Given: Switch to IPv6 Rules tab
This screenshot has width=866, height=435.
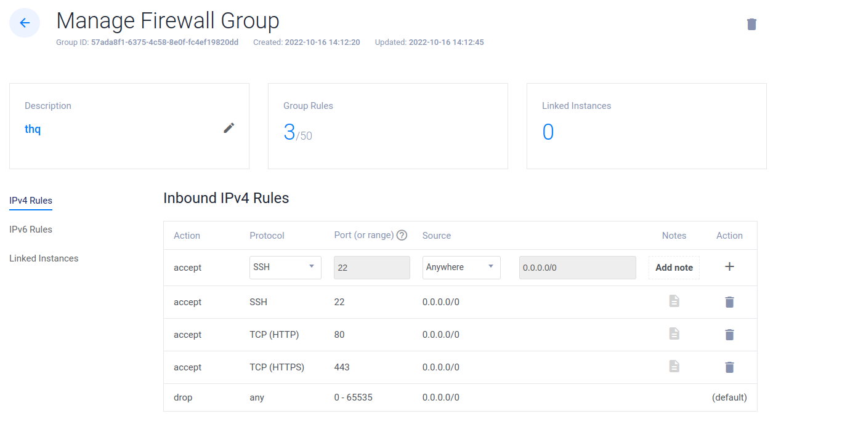Looking at the screenshot, I should (31, 229).
